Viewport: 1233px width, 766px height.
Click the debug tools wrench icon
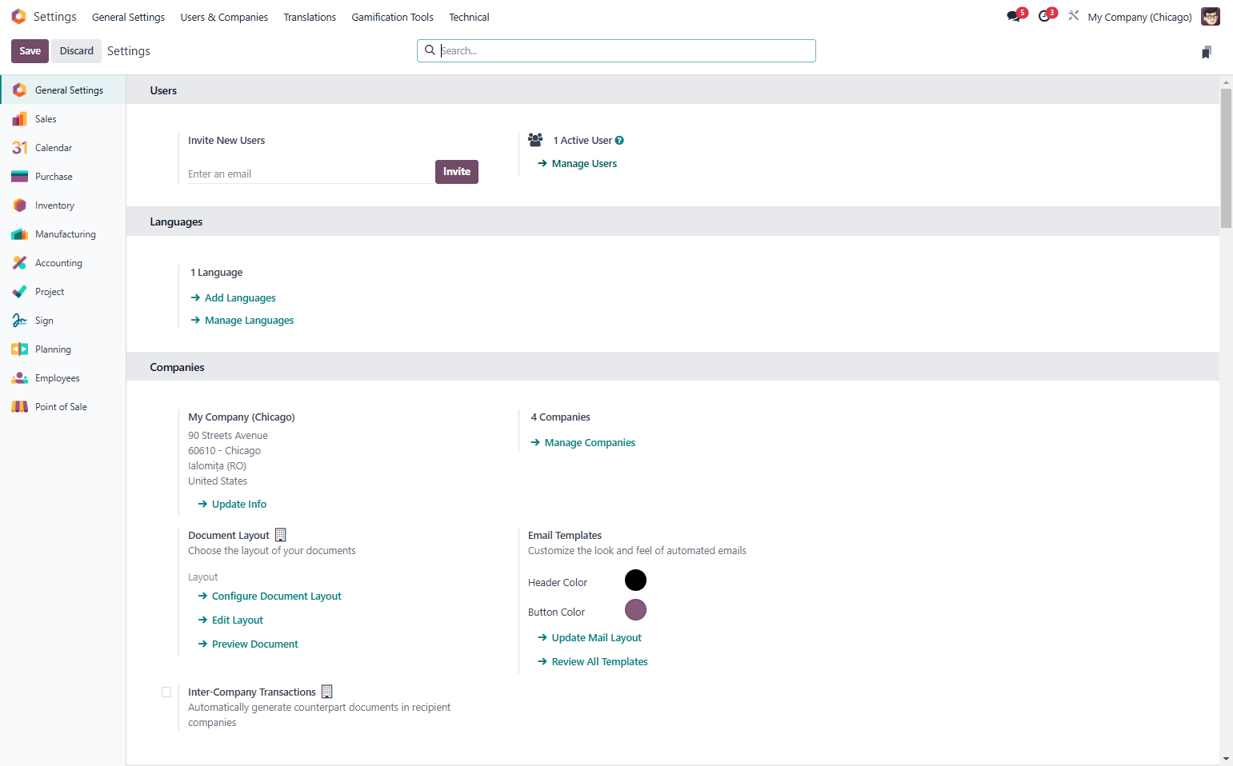pos(1074,15)
